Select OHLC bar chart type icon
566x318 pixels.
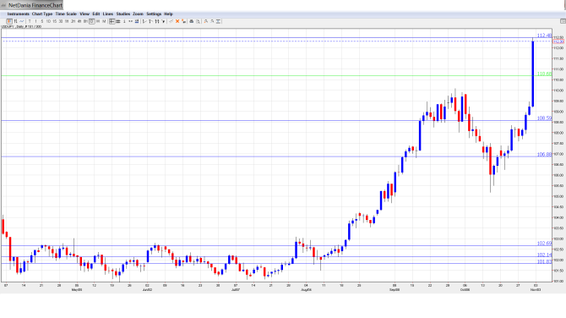[x=15, y=21]
